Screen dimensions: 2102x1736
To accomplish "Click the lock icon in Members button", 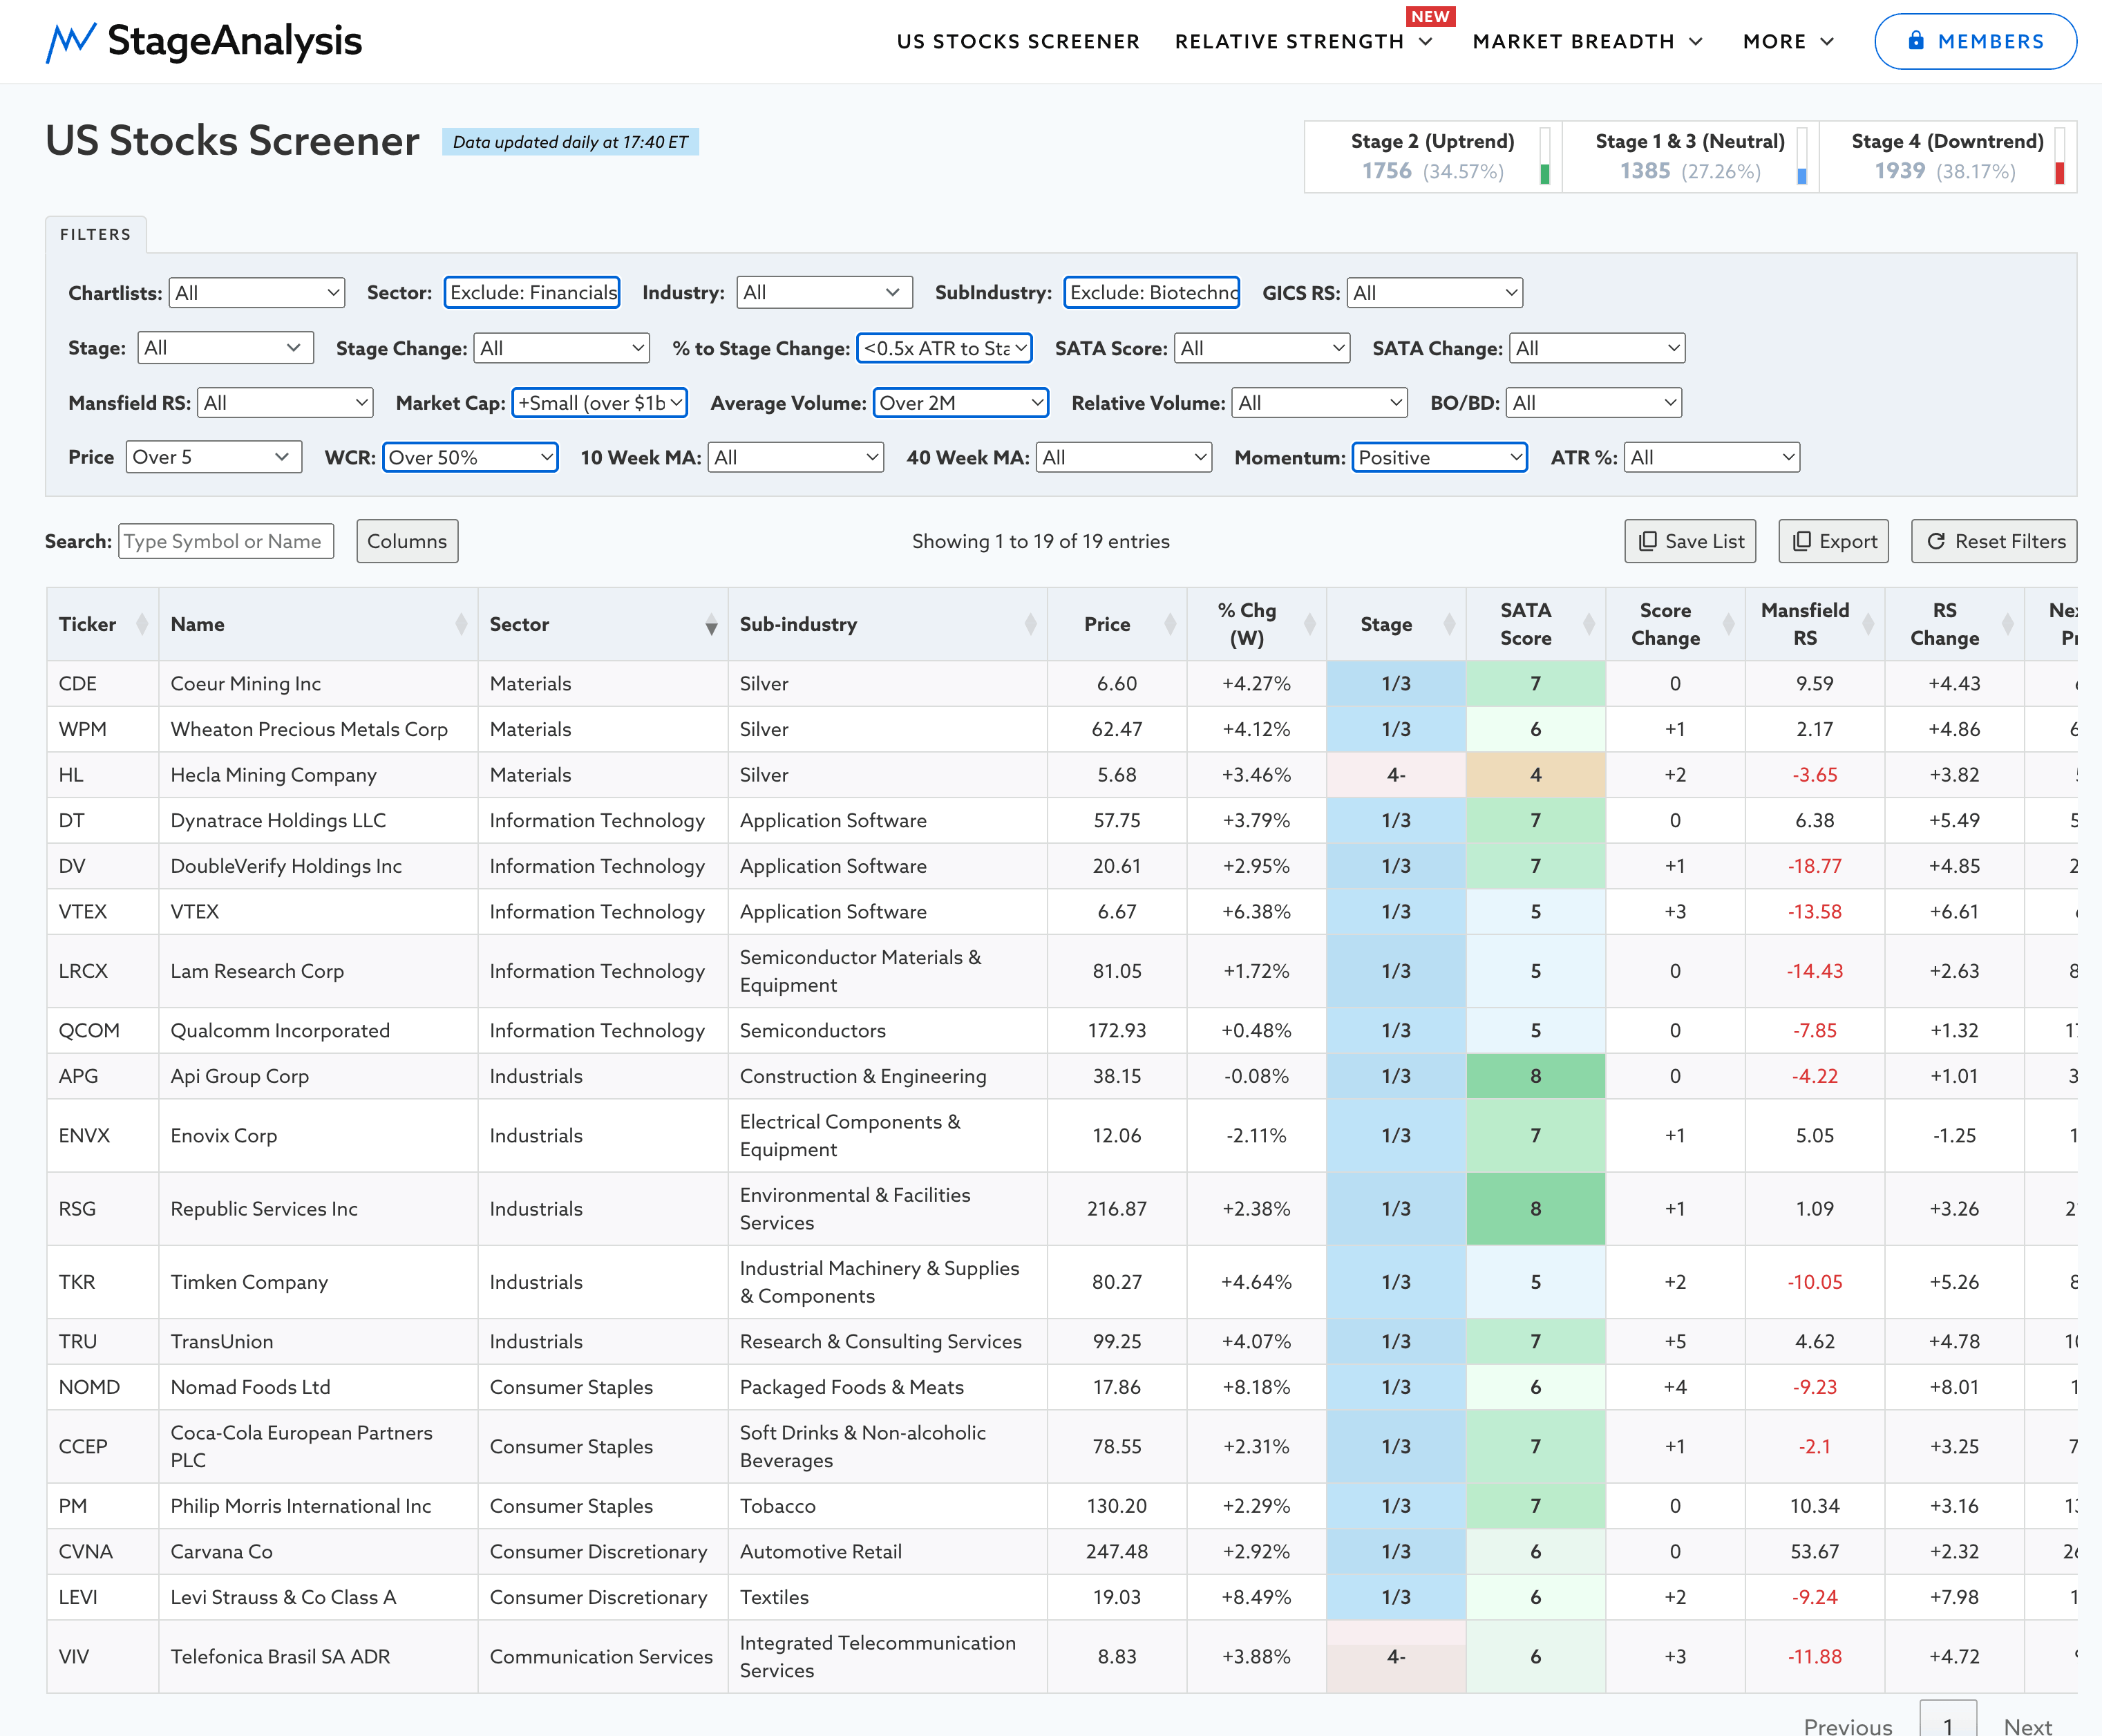I will point(1916,41).
